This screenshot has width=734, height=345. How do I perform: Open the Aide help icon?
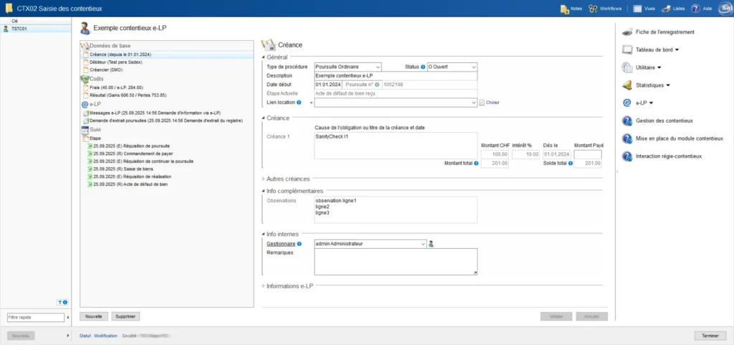[x=695, y=9]
